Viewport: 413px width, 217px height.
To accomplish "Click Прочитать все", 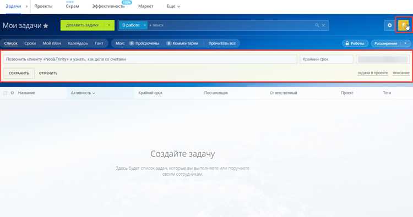I will (222, 43).
